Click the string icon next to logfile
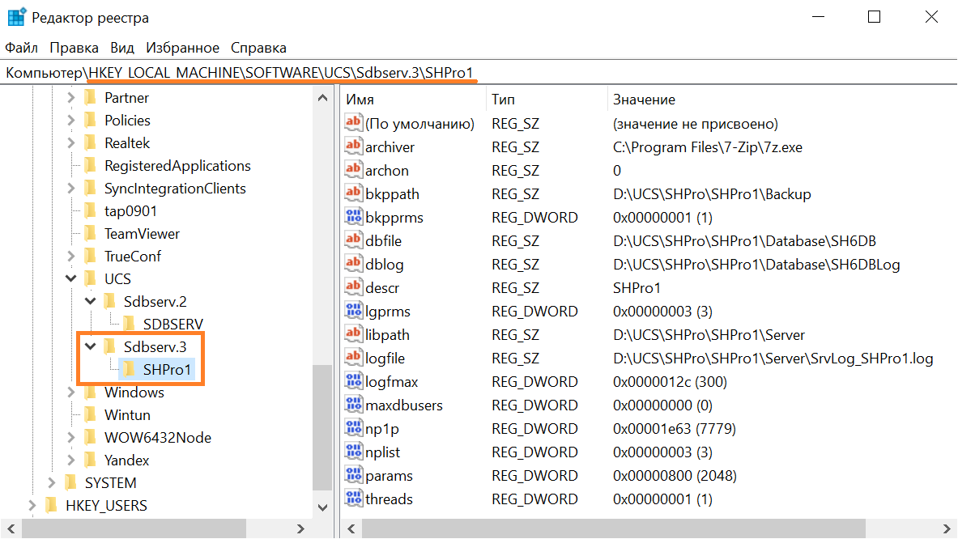The width and height of the screenshot is (958, 539). click(x=354, y=358)
